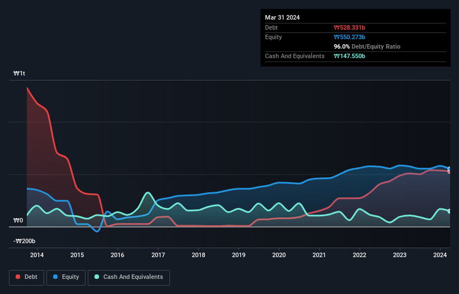Toggle the Debt series legend button
The image size is (459, 294).
pos(26,277)
